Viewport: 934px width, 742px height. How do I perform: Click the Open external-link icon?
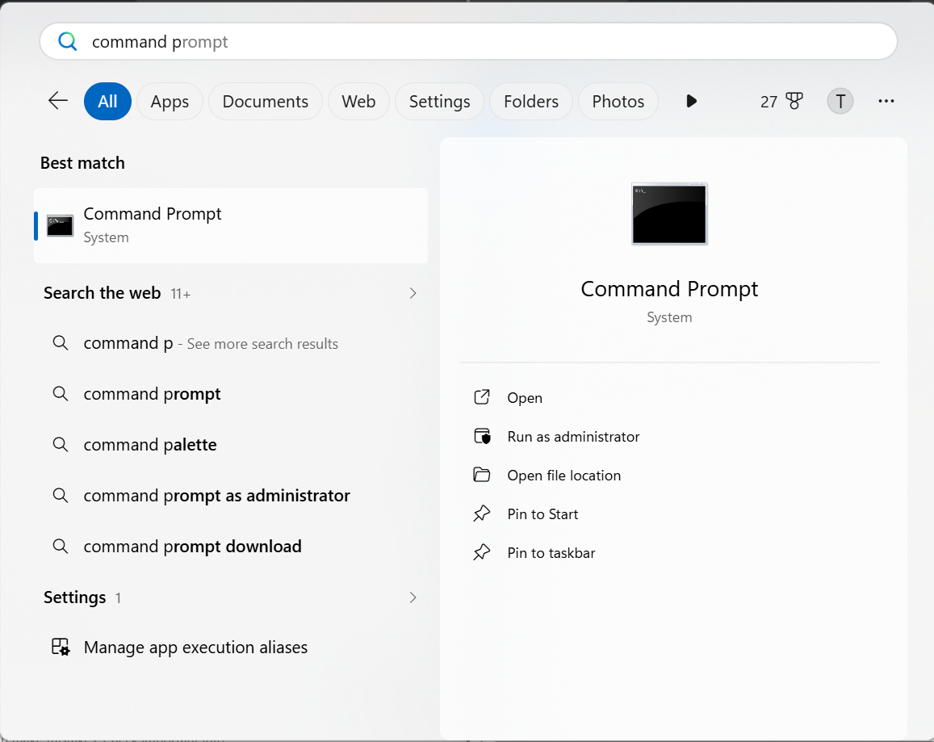(482, 397)
